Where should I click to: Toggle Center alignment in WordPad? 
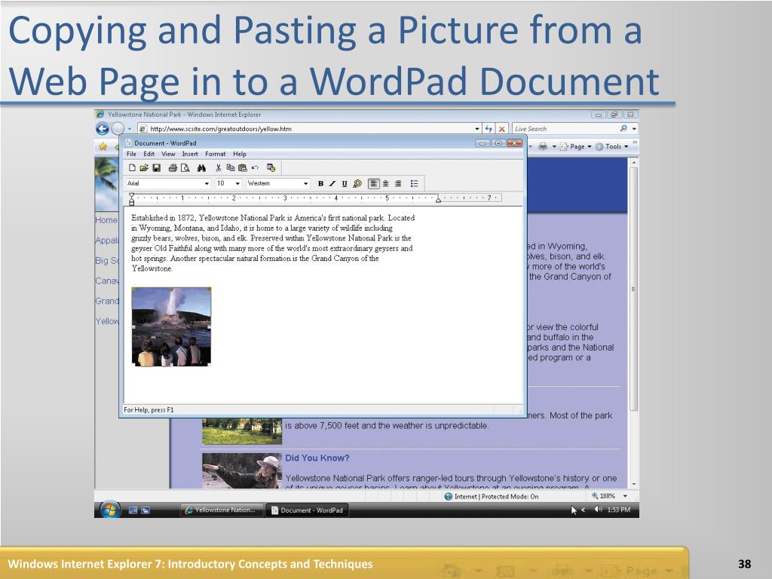click(386, 184)
